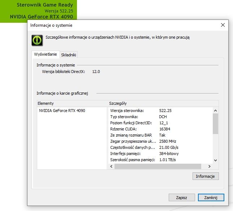Close the Informacje o systemie dialog
This screenshot has height=211, width=233.
pos(223,25)
